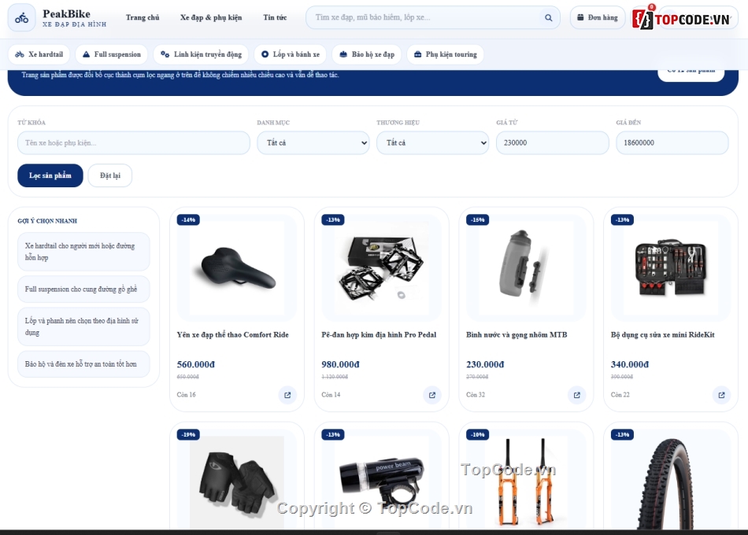
Task: Click the search magnifier icon
Action: pyautogui.click(x=549, y=17)
